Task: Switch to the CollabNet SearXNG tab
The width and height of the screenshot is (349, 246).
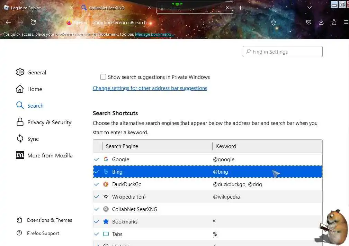Action: (106, 8)
